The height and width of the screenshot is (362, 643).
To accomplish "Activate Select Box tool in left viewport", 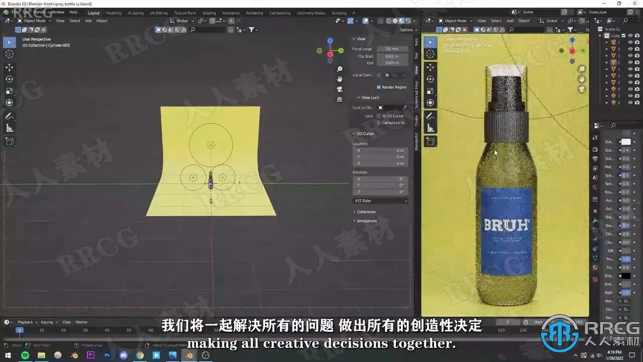I will coord(10,42).
